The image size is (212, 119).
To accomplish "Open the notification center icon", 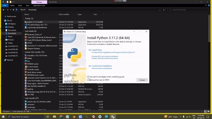I will [x=208, y=117].
